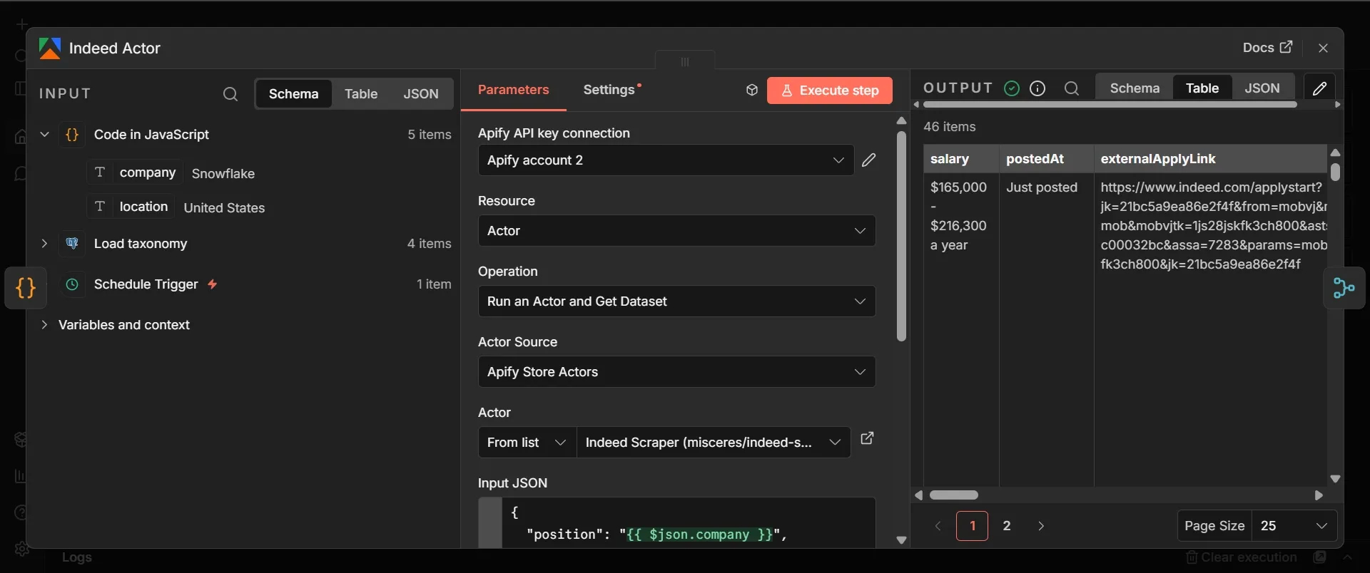Click the Indeed Actor Apify logo
This screenshot has width=1370, height=573.
pos(50,48)
